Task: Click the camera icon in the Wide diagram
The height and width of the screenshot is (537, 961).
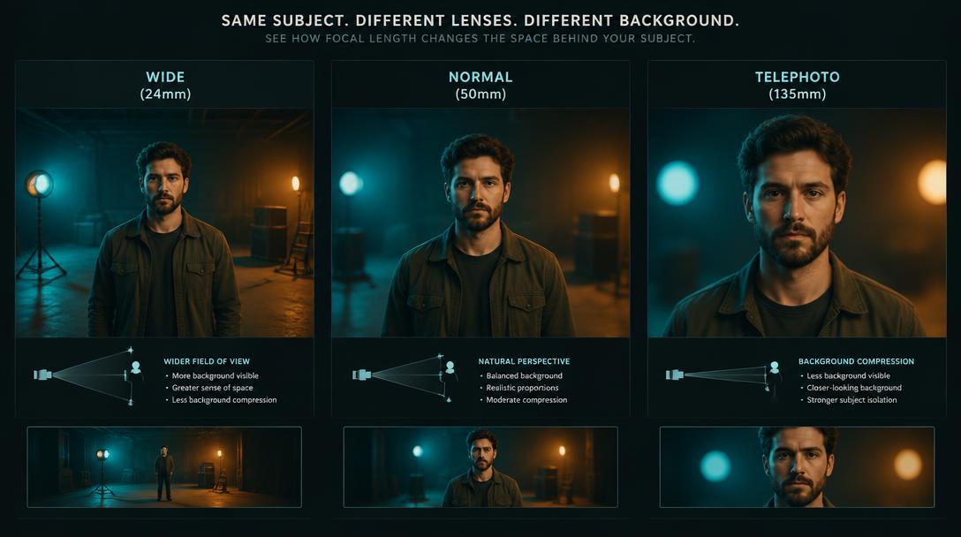Action: (x=43, y=374)
